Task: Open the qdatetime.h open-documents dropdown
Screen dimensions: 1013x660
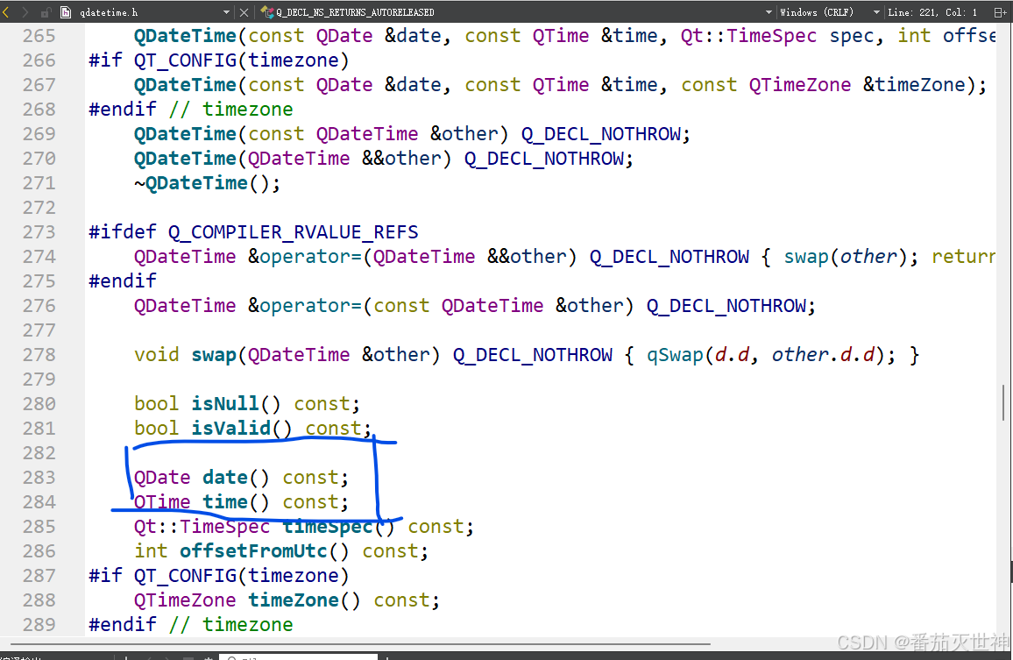Action: tap(226, 12)
